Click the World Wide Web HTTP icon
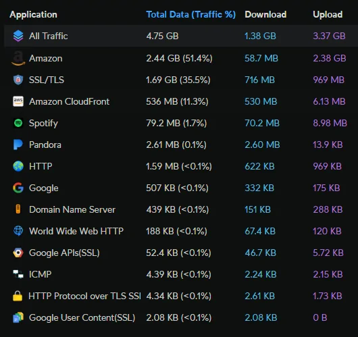358x337 pixels. pyautogui.click(x=18, y=231)
